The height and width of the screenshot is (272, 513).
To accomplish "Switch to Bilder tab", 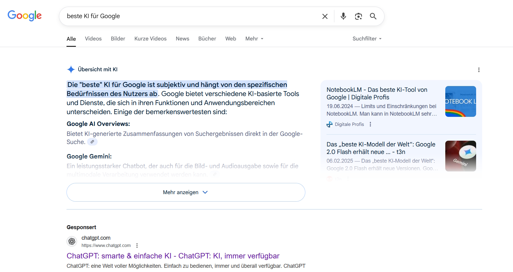I will pos(118,39).
